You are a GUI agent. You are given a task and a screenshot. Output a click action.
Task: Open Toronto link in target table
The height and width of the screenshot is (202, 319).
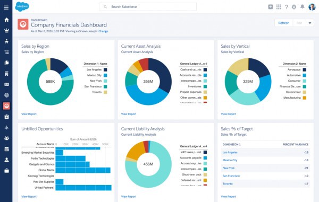(228, 184)
